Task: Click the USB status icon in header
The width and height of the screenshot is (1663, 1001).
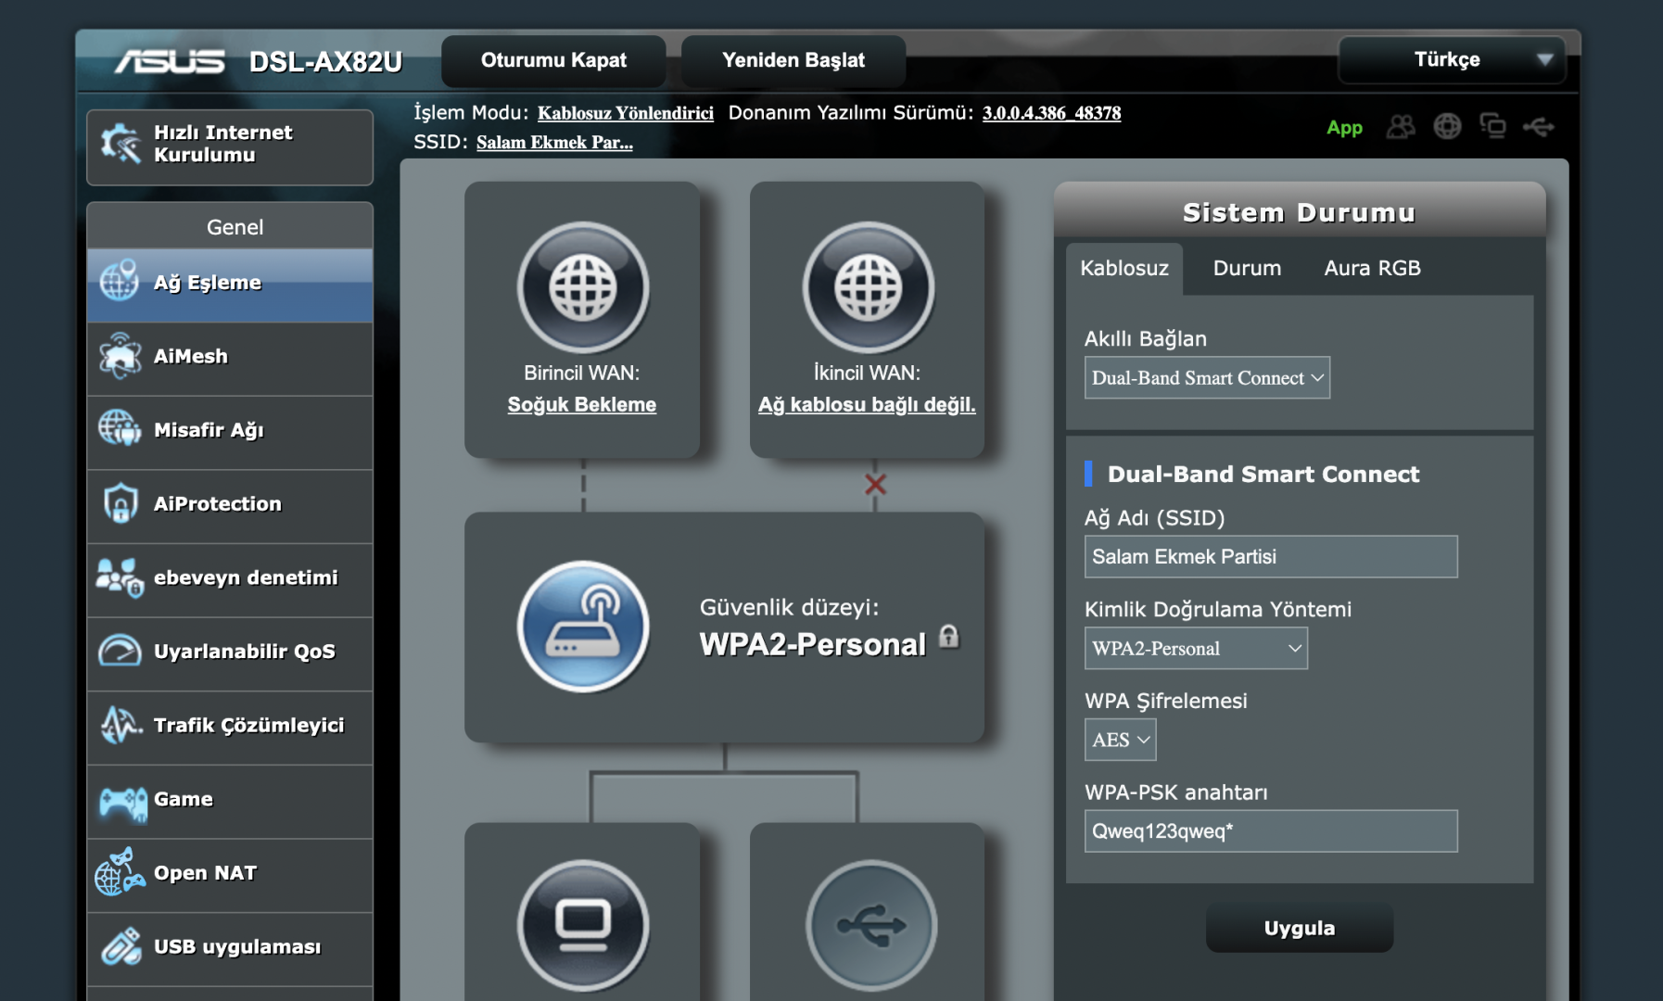Action: pos(1539,126)
